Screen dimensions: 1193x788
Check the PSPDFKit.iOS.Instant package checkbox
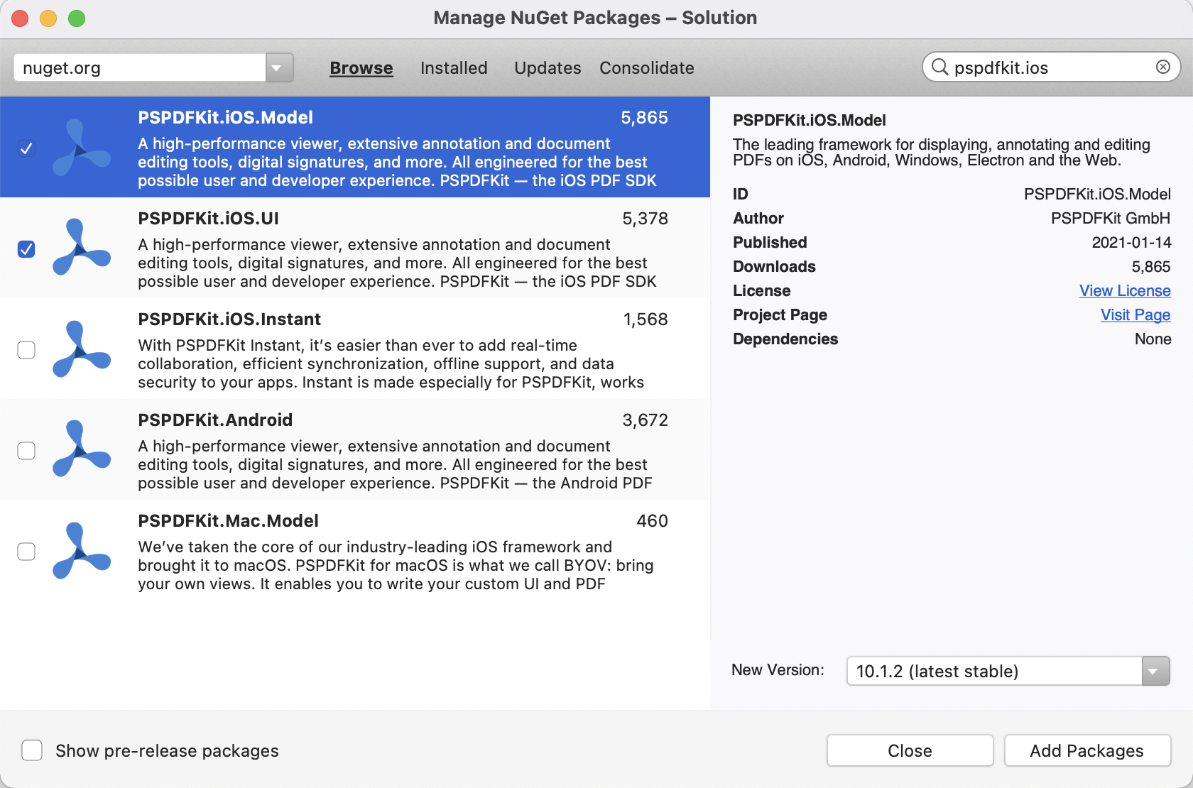tap(26, 350)
